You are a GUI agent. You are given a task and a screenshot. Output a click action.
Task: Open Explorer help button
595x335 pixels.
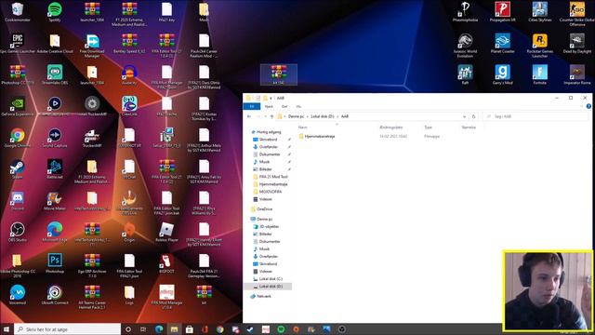(x=588, y=106)
